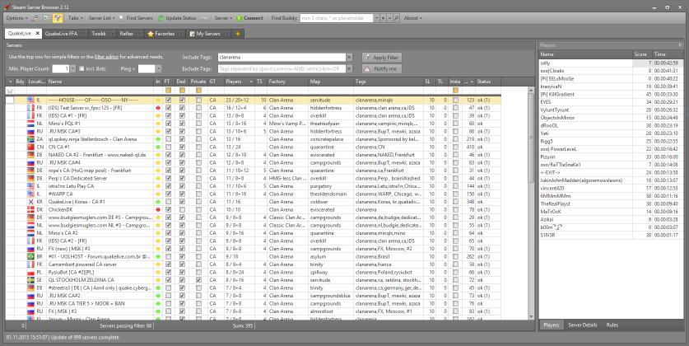Open the Server Details tab
Image resolution: width=689 pixels, height=346 pixels.
click(x=582, y=326)
